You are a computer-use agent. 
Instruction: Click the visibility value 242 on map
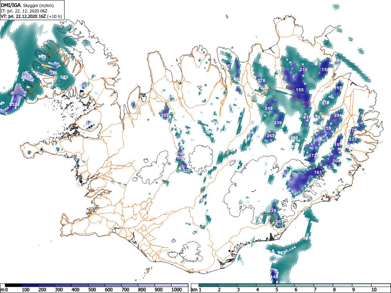click(269, 108)
